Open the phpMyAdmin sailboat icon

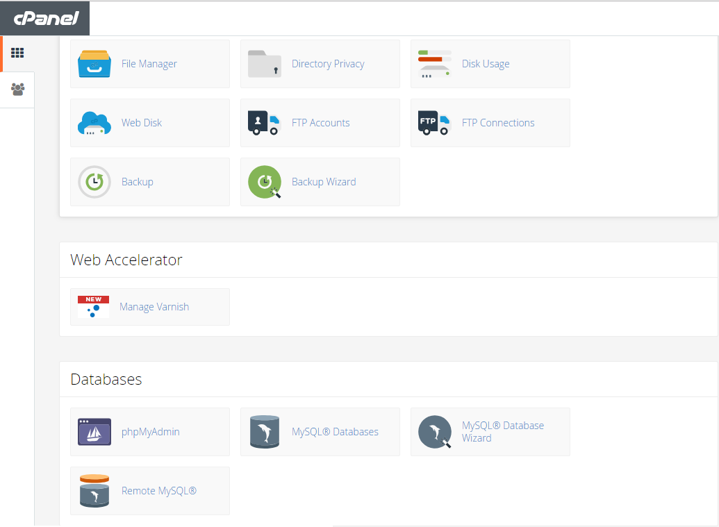click(x=94, y=431)
